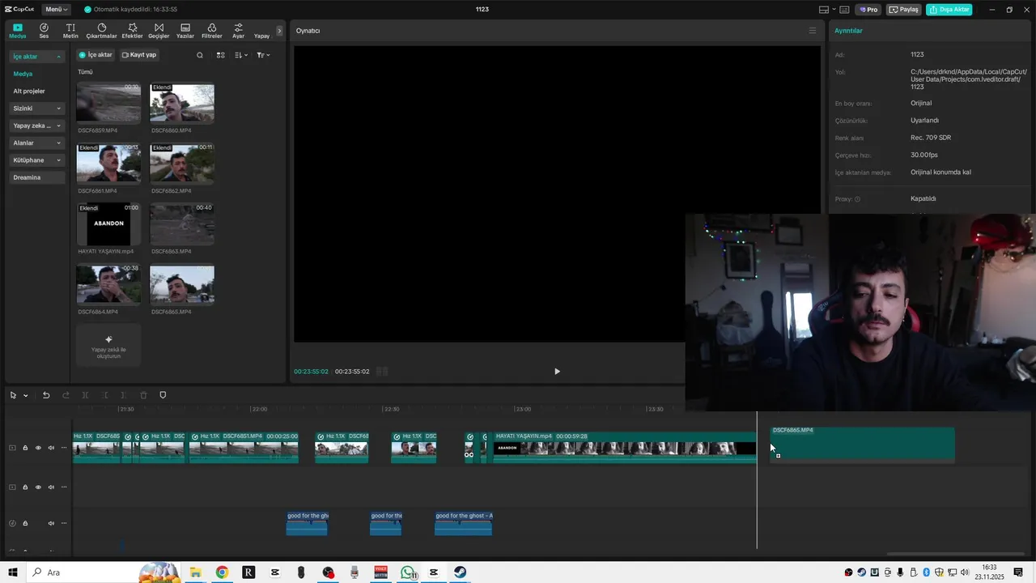Open the Metin text tab
The height and width of the screenshot is (583, 1036).
tap(70, 31)
